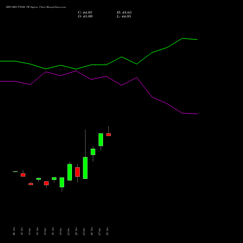Image resolution: width=243 pixels, height=243 pixels.
Task: Select the 21 Oct date axis label
Action: (69, 231)
